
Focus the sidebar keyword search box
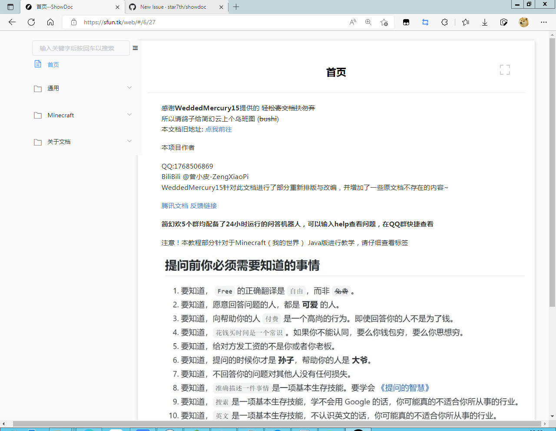(x=81, y=48)
